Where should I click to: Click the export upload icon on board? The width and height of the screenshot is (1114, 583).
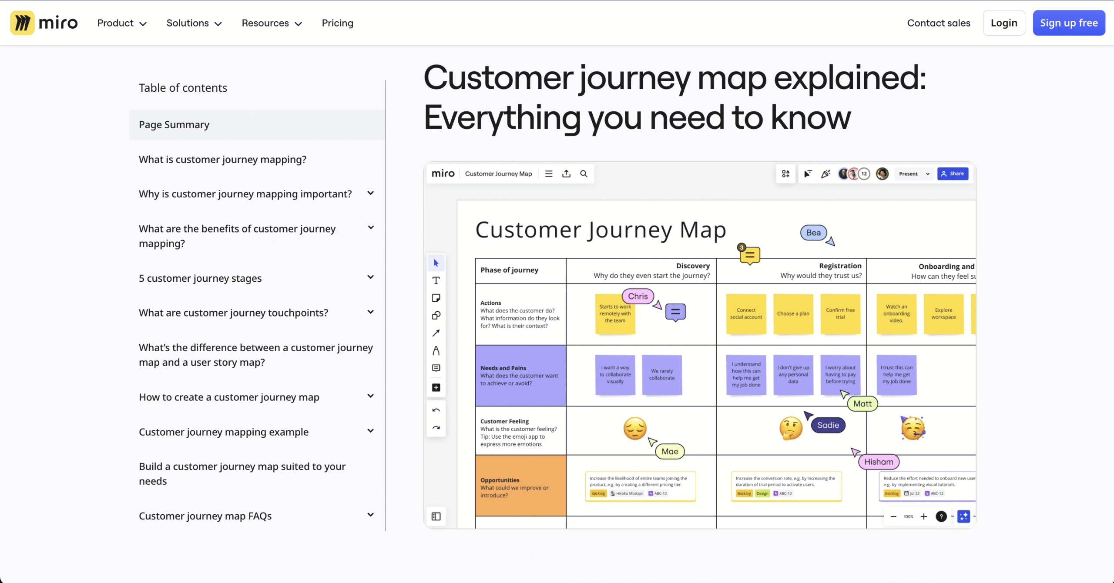pyautogui.click(x=566, y=174)
